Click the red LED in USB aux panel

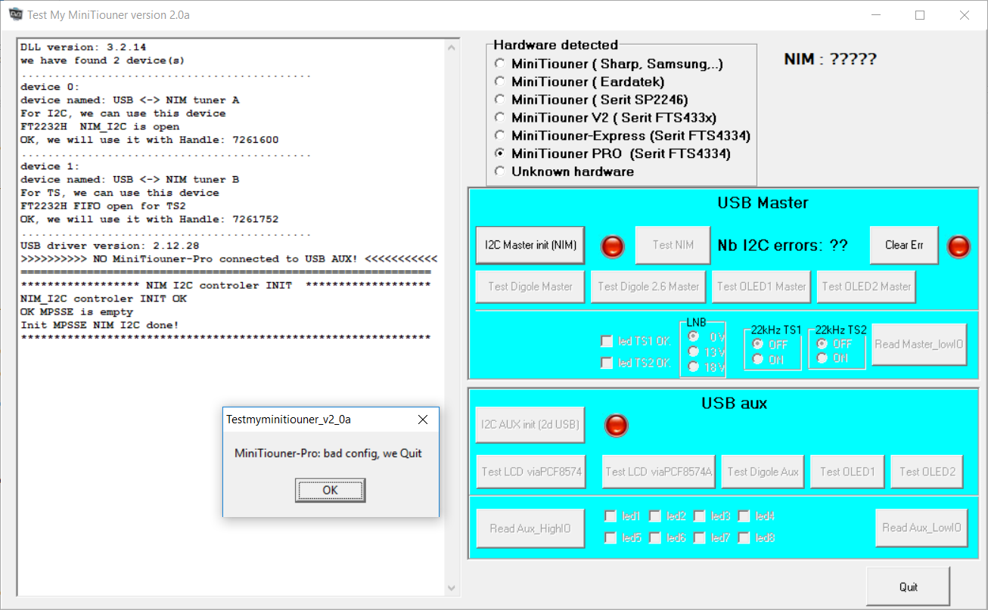(x=617, y=425)
